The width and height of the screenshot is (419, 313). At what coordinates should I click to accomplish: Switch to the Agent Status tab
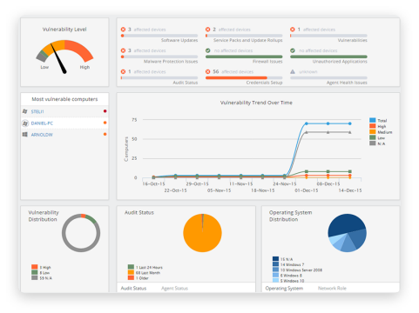click(174, 289)
